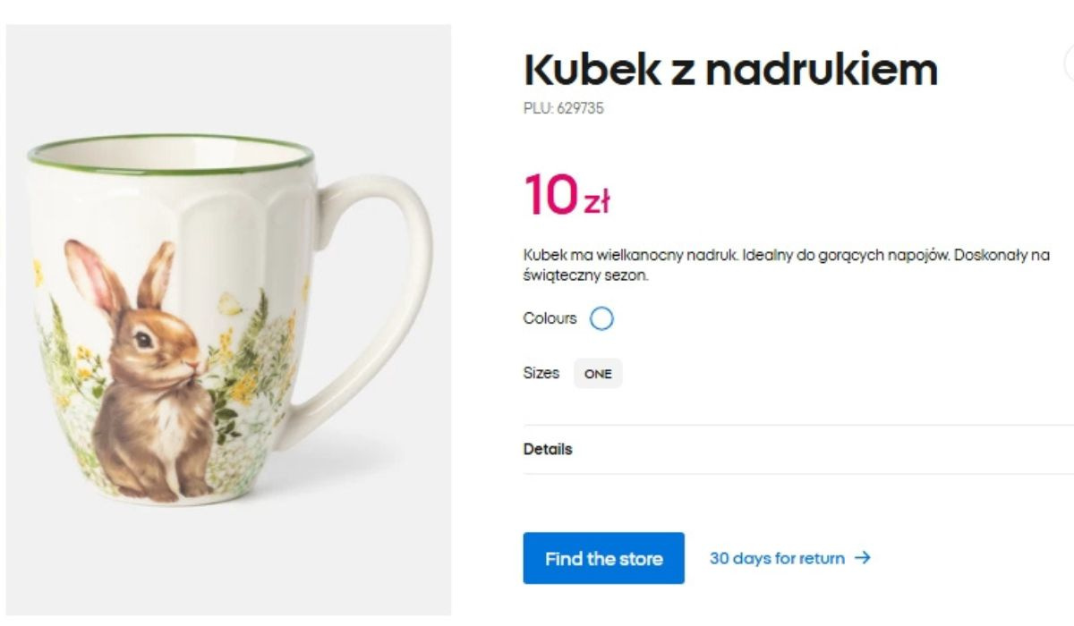Click the PLU: 629735 product code
This screenshot has width=1074, height=626.
click(564, 109)
